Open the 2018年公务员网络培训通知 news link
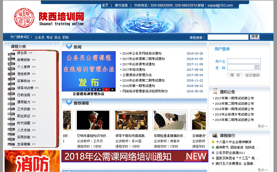 [x=142, y=53]
